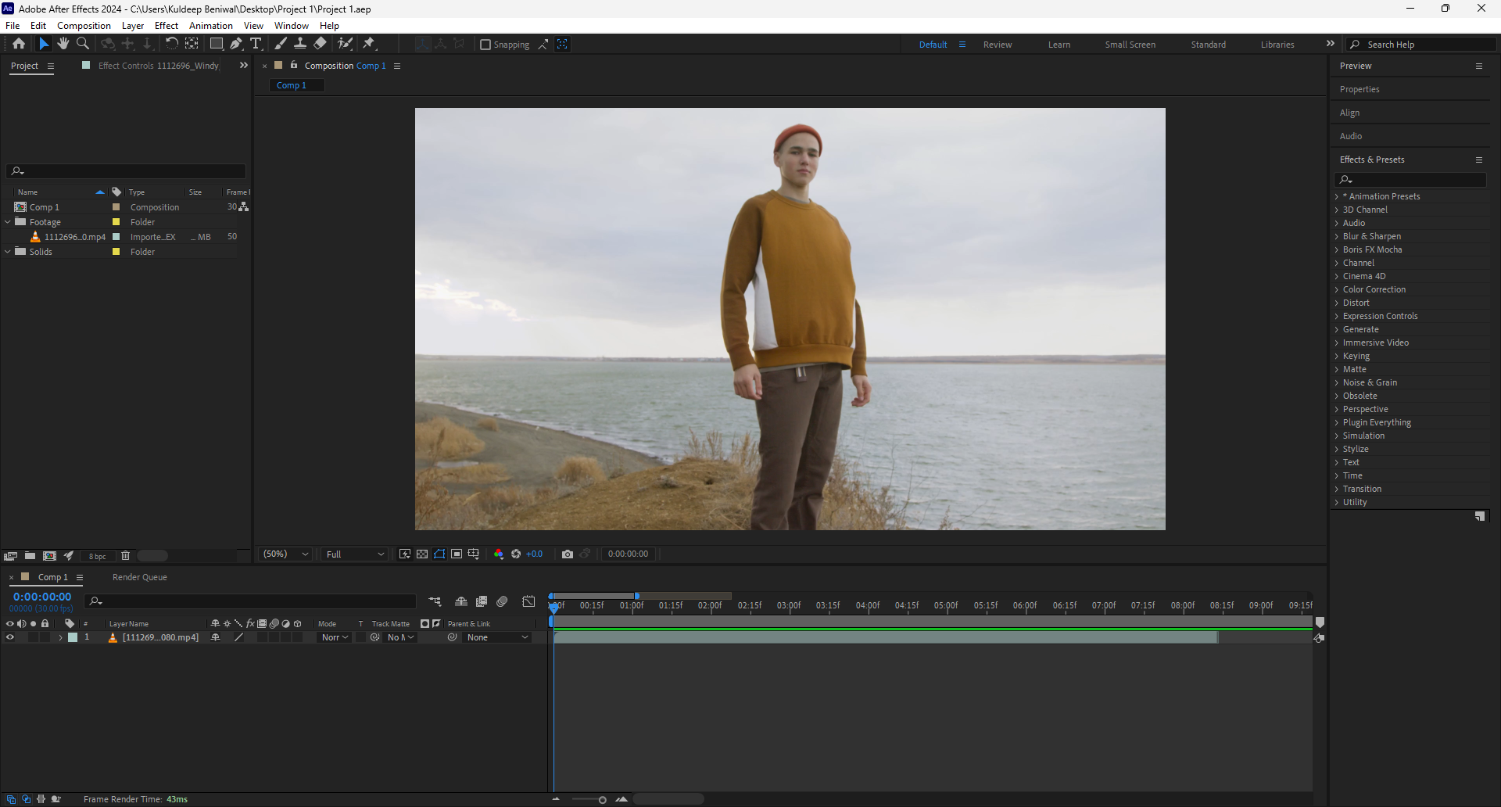This screenshot has width=1501, height=807.
Task: Select the Zoom tool
Action: click(83, 44)
